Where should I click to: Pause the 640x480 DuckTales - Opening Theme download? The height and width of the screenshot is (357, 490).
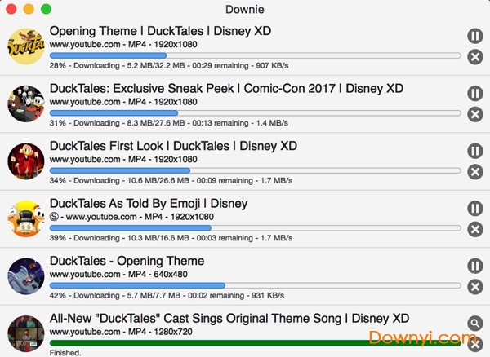click(474, 266)
